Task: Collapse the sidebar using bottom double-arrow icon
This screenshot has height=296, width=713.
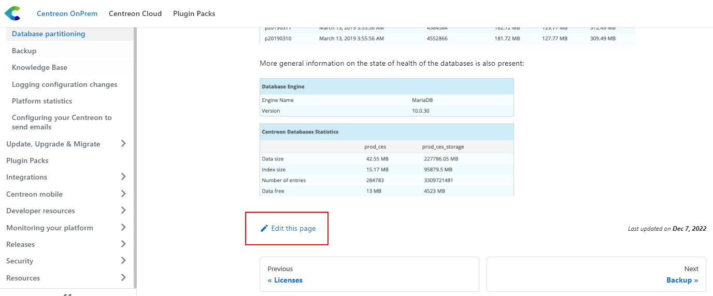Action: point(67,294)
